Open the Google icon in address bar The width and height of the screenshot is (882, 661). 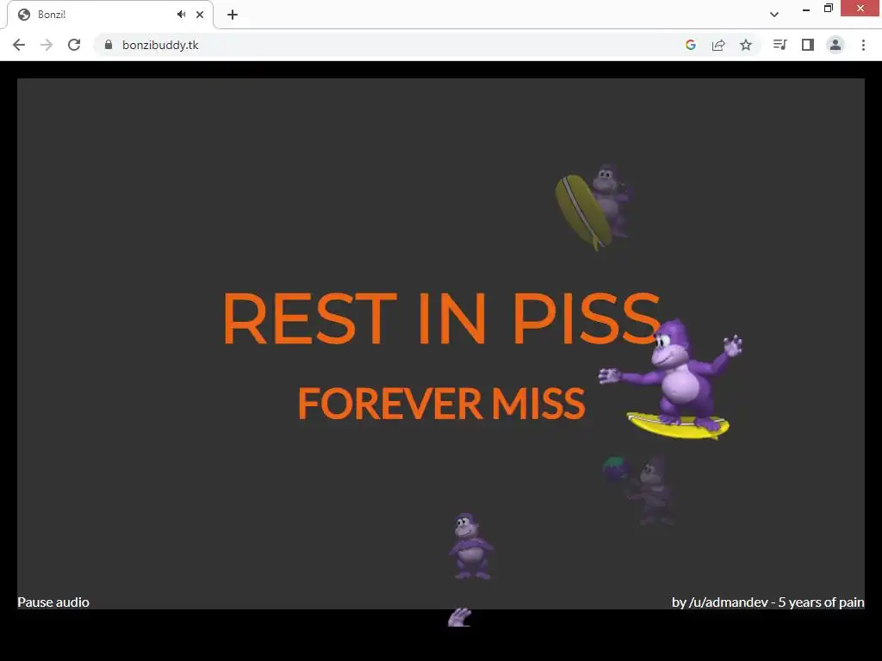click(x=691, y=45)
